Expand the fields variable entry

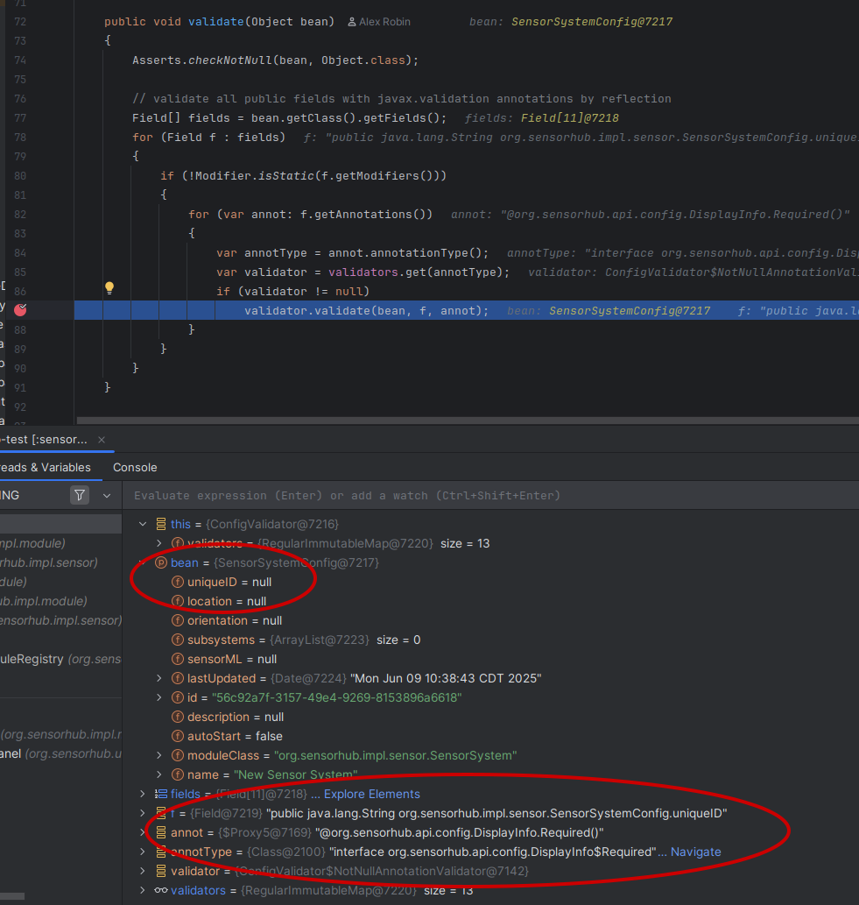pos(142,794)
